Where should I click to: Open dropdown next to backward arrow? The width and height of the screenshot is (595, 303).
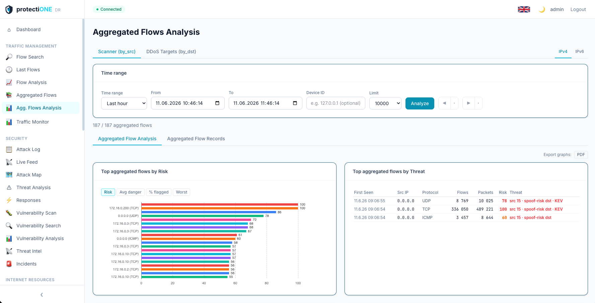pyautogui.click(x=454, y=103)
